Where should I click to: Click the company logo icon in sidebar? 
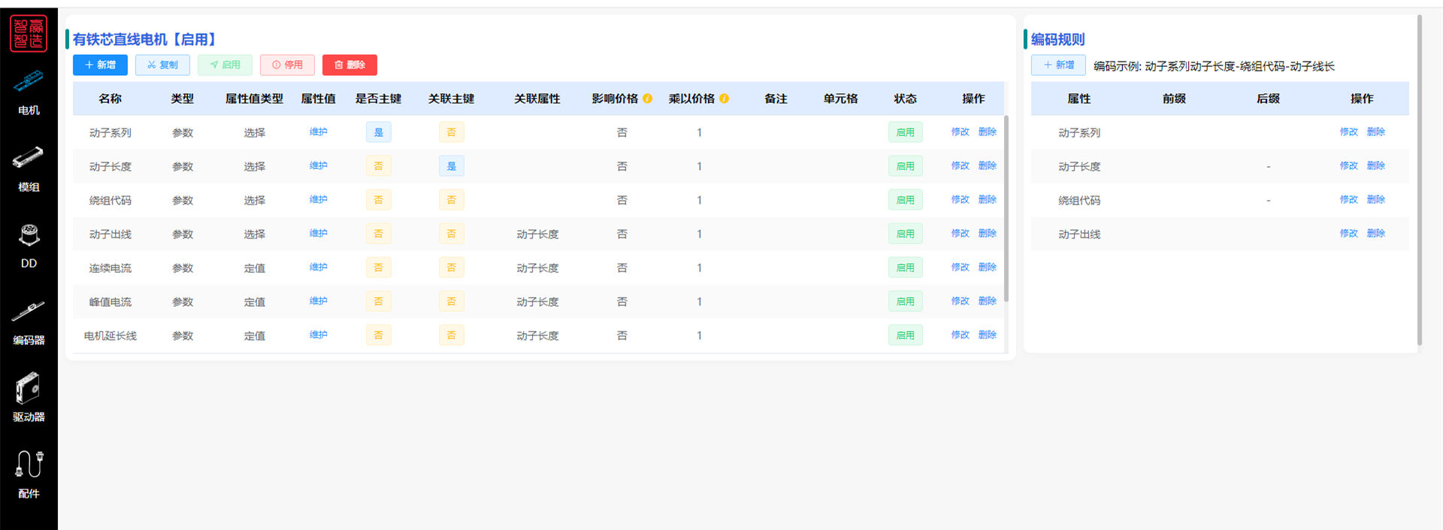(x=29, y=34)
